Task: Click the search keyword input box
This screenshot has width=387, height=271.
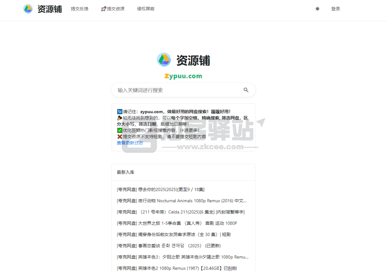Action: pyautogui.click(x=172, y=90)
